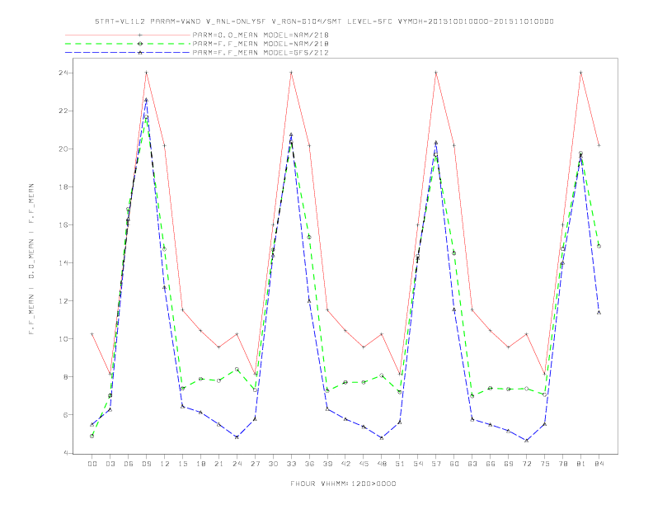
Task: Click y-axis tick label 4
Action: coord(66,453)
